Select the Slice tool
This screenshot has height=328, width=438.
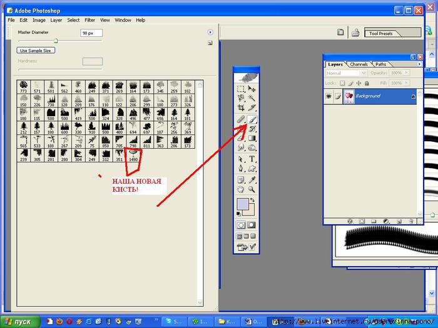[x=252, y=107]
